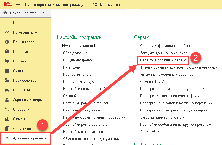Image resolution: width=222 pixels, height=145 pixels.
Task: Open Общие настройки link
Action: point(78,60)
